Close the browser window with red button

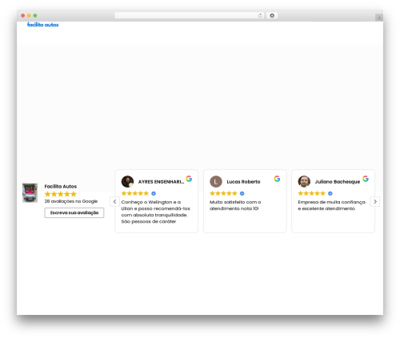pyautogui.click(x=23, y=15)
